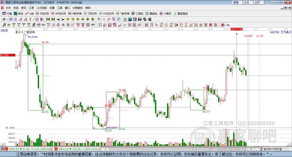
Task: Open the 行情 market quotes view
Action: [x=7, y=14]
